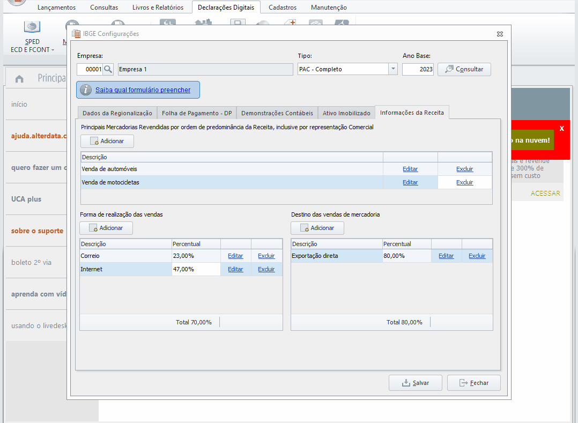The height and width of the screenshot is (423, 578).
Task: Open início link in sidebar
Action: (x=19, y=105)
